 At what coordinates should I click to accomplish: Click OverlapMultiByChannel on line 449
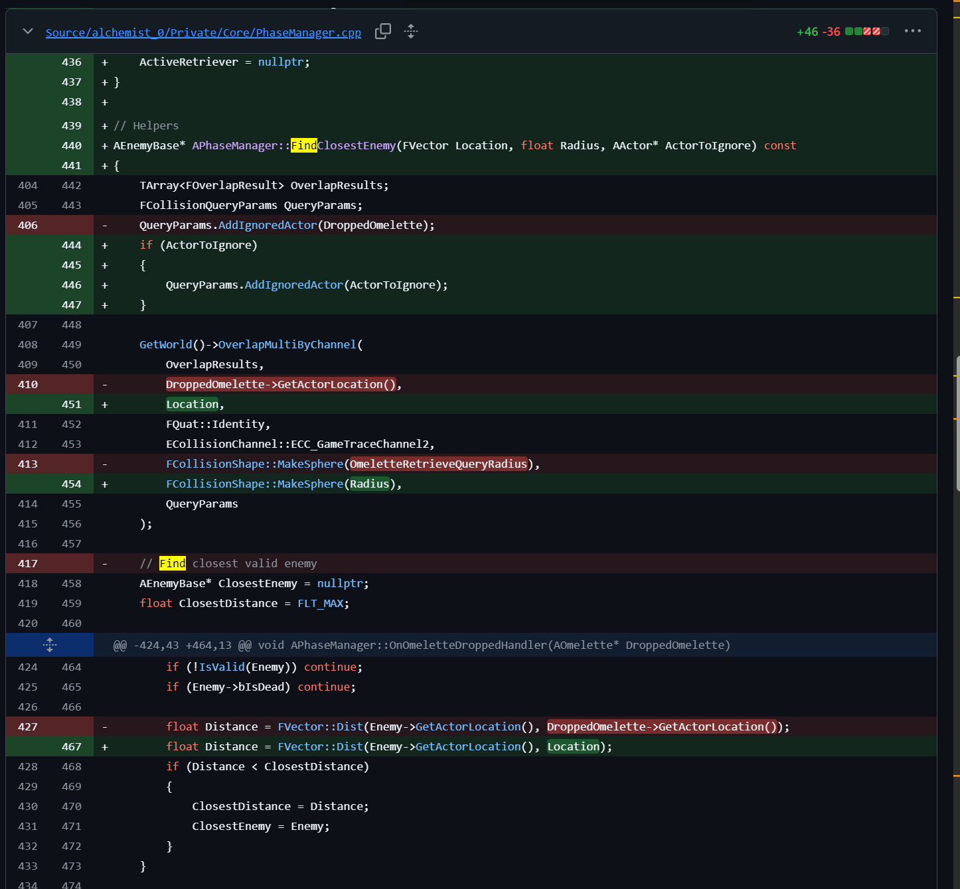287,344
